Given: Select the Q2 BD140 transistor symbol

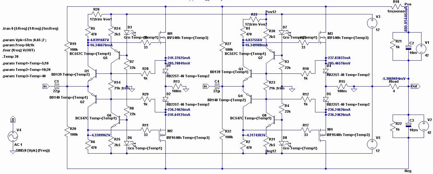Looking at the screenshot, I should [92, 99].
